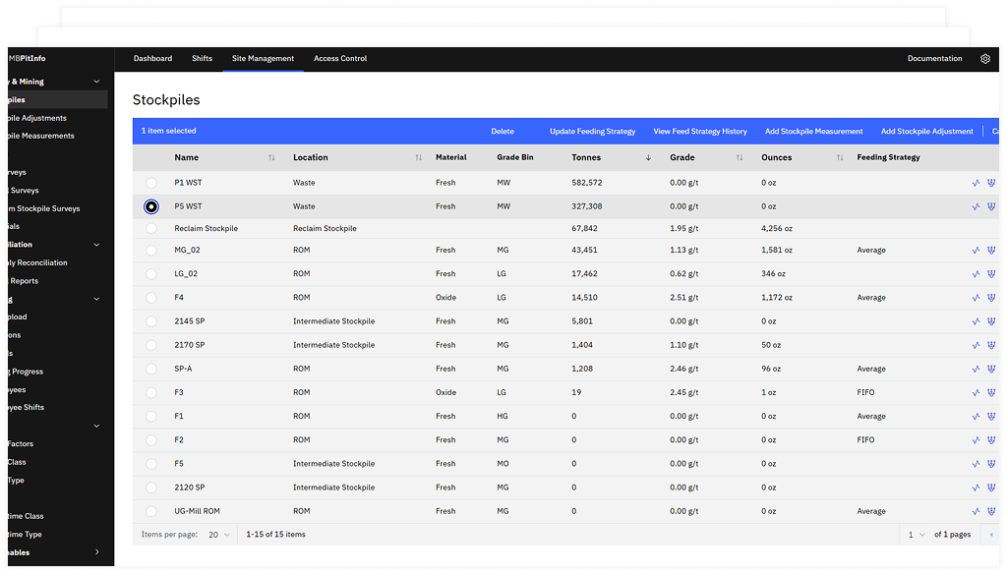Image resolution: width=1007 pixels, height=574 pixels.
Task: Open activity chart icon for MG_02 row
Action: click(x=977, y=251)
